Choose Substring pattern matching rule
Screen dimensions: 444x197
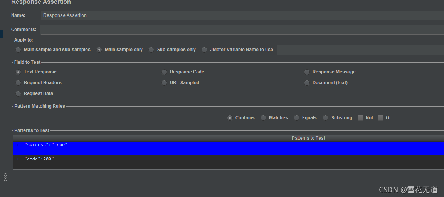click(x=326, y=118)
